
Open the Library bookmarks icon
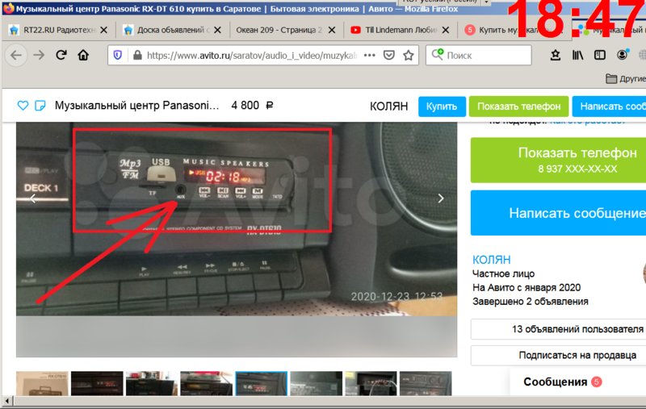tap(577, 55)
